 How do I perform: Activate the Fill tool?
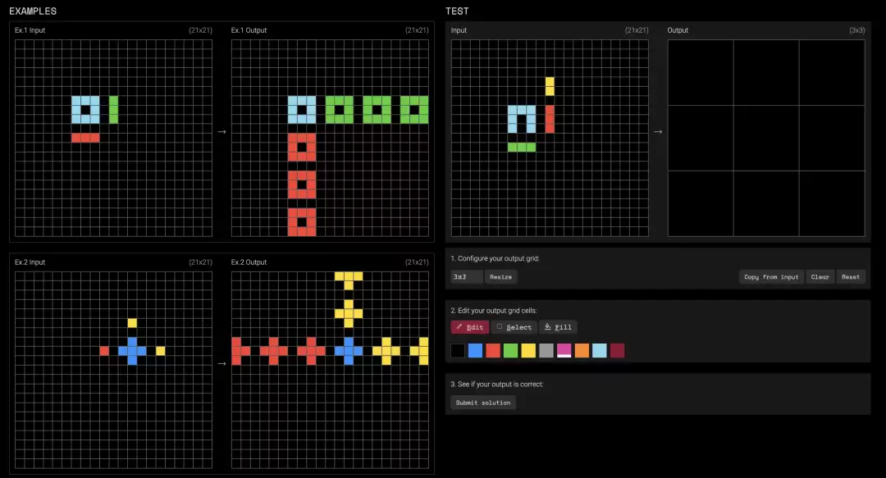558,327
